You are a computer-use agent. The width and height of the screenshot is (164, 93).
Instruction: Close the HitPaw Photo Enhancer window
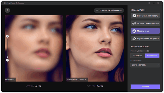(158, 3)
